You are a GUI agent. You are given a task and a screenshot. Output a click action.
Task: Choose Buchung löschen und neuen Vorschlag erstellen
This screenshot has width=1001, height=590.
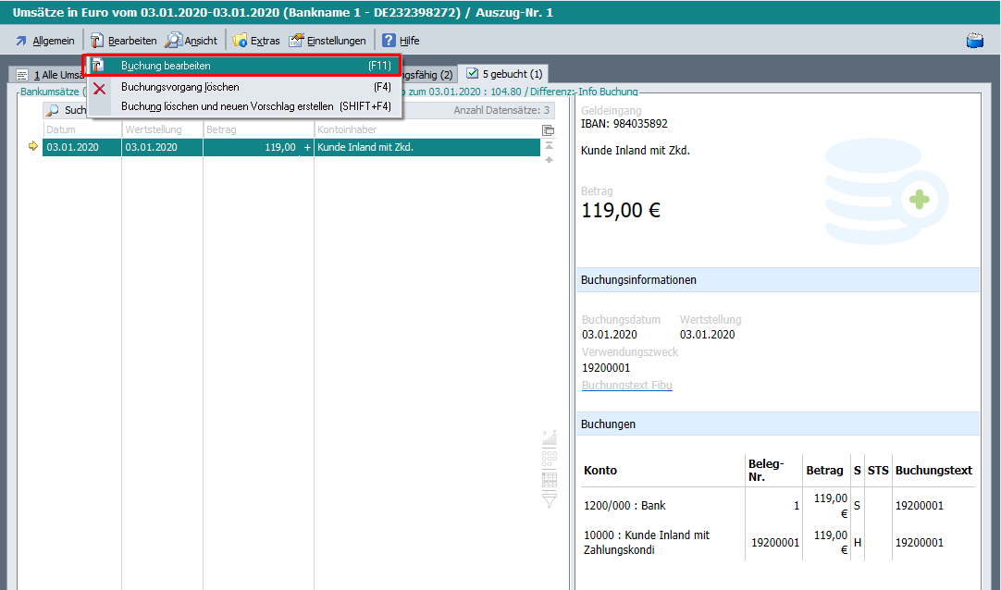(227, 106)
